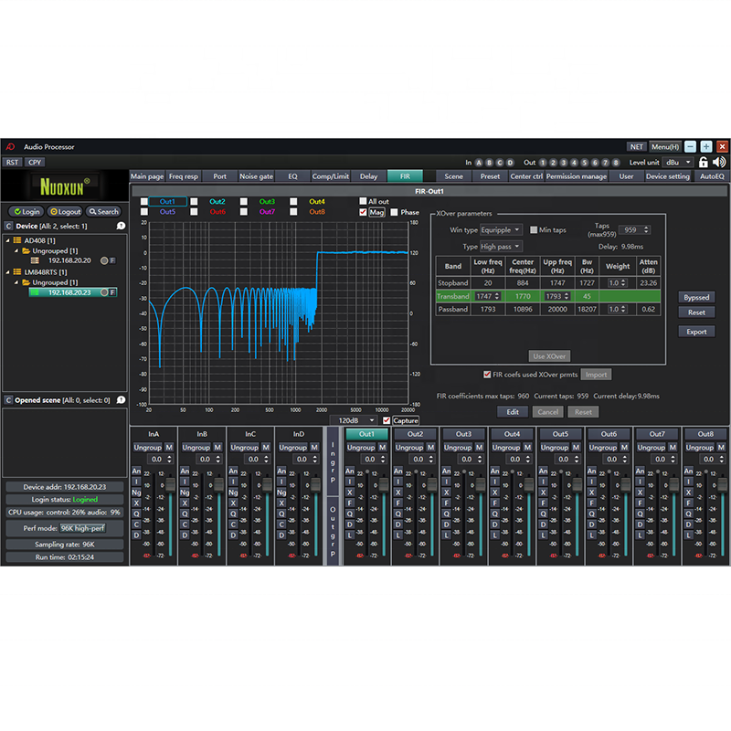Select output indicator 1 in the top bar
731x731 pixels.
[543, 163]
